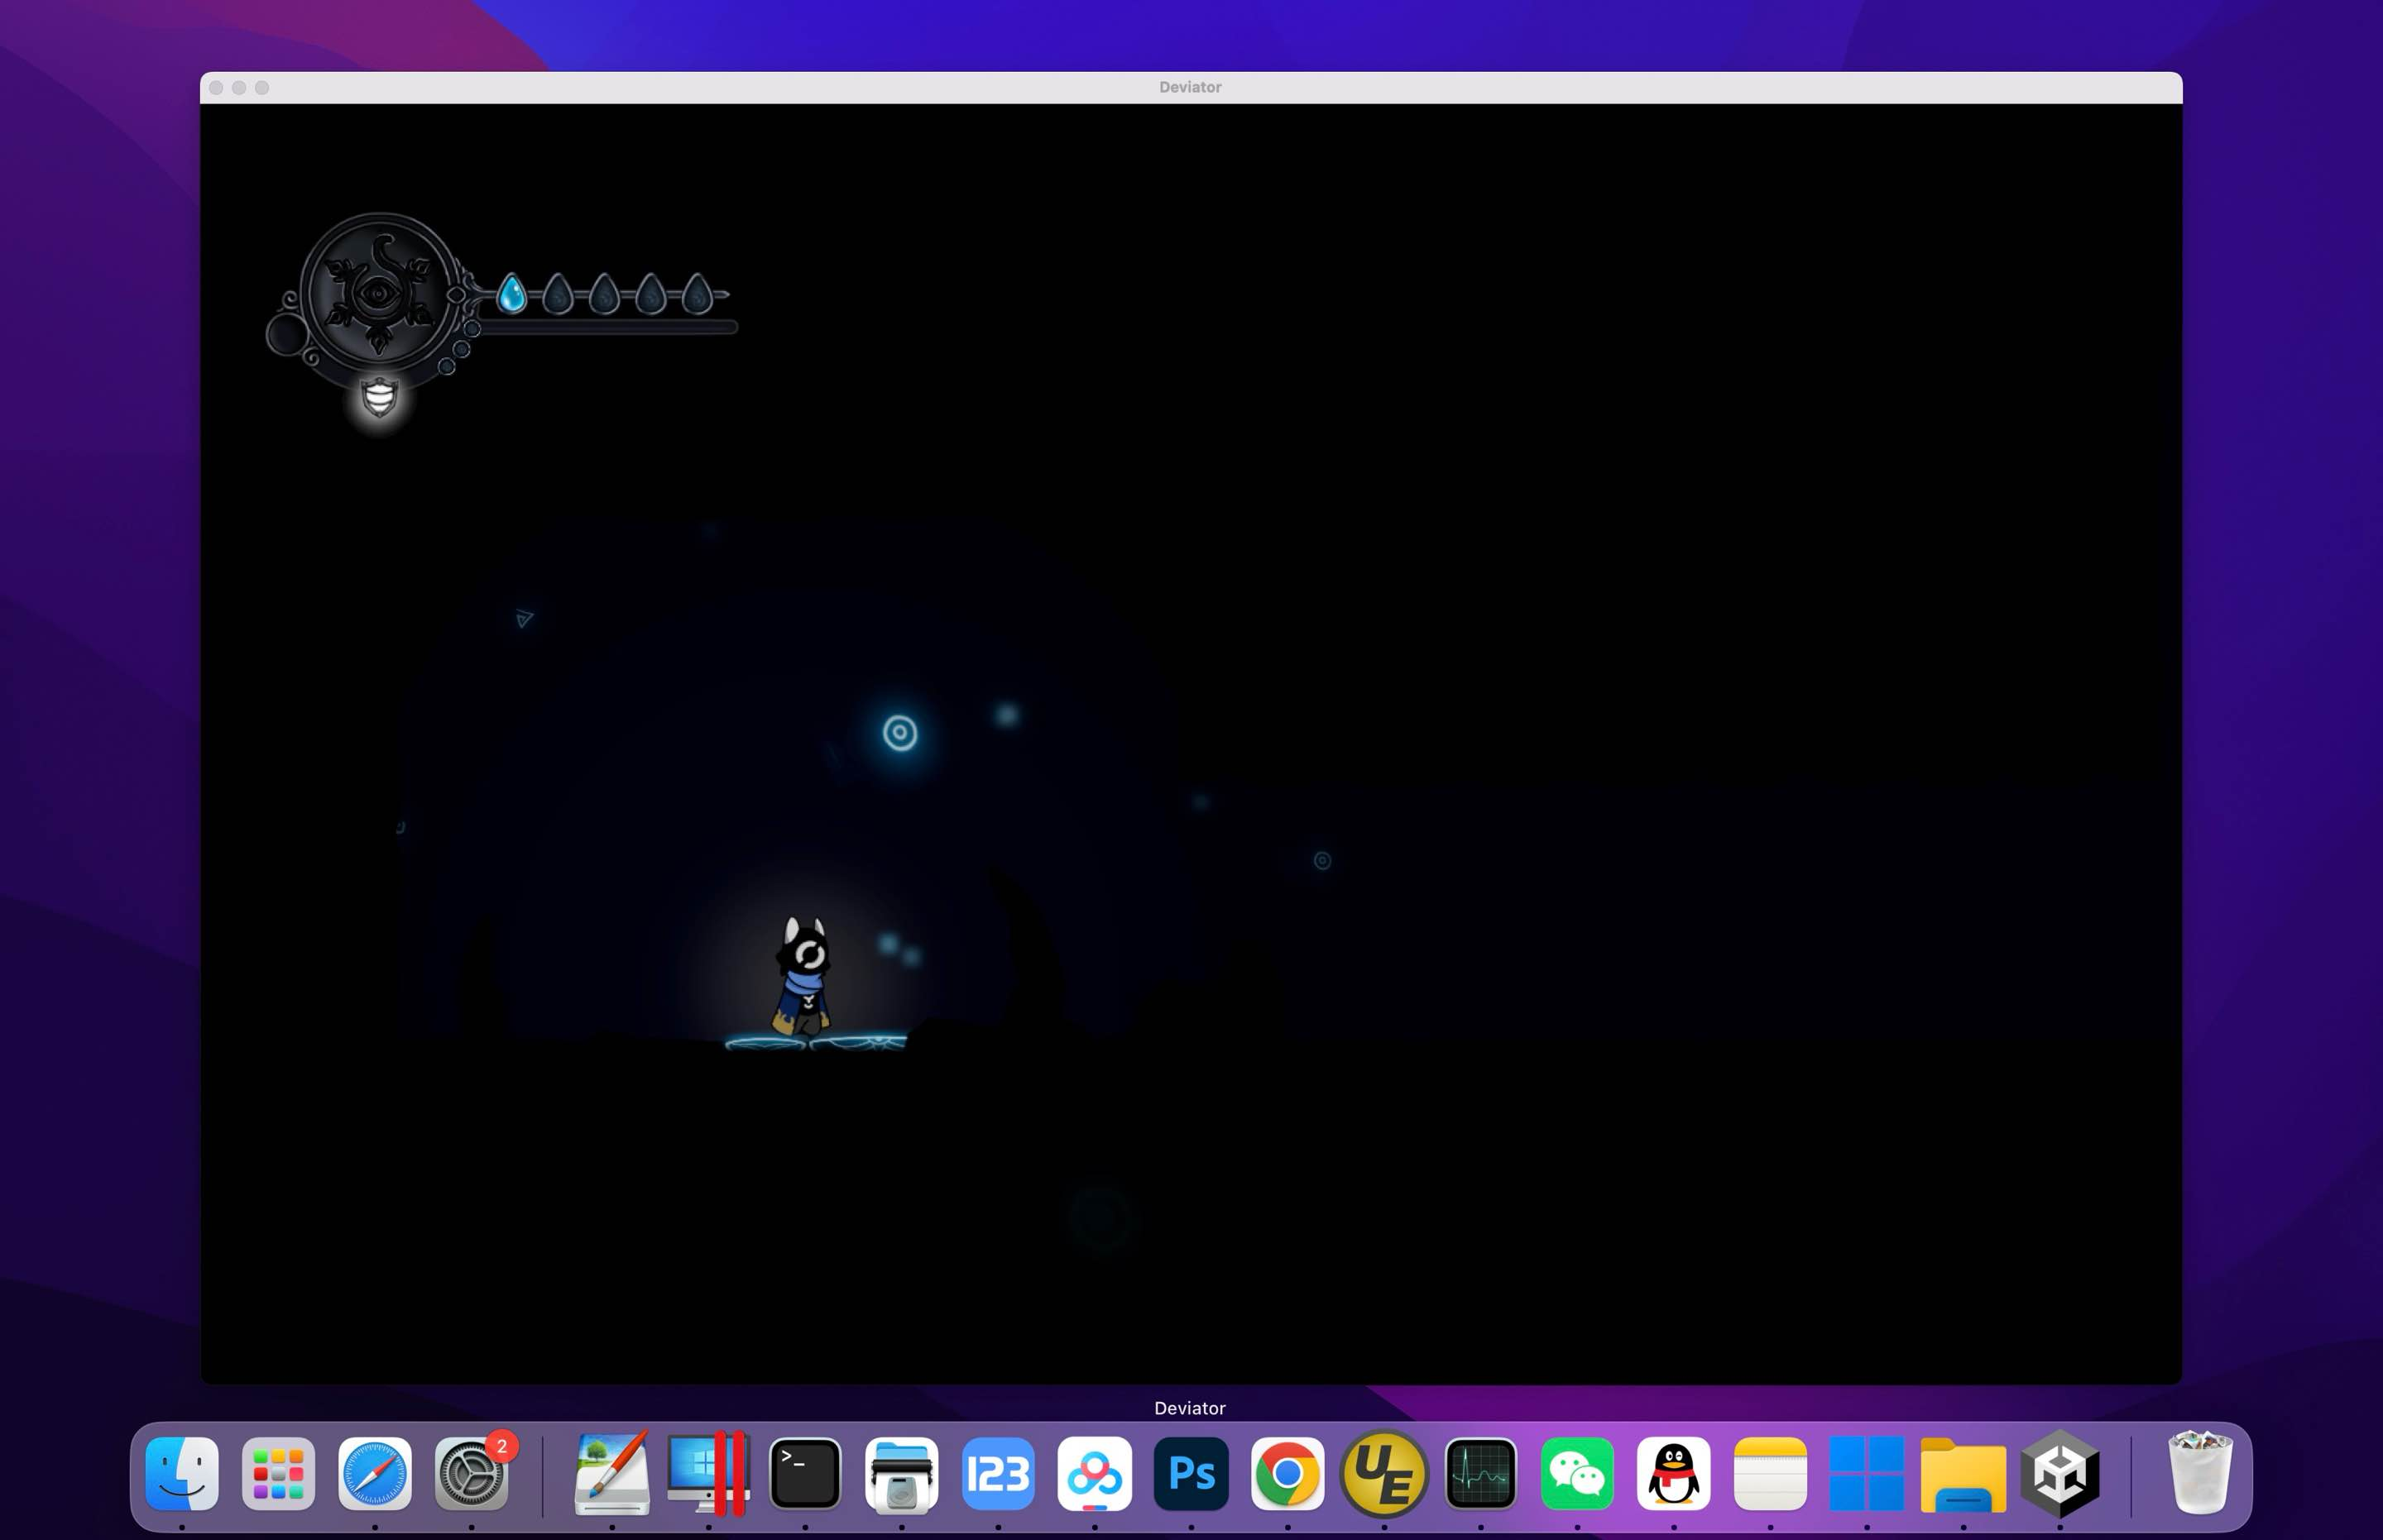The image size is (2383, 1540).
Task: Launch UltraEdit from the Dock
Action: click(1383, 1474)
